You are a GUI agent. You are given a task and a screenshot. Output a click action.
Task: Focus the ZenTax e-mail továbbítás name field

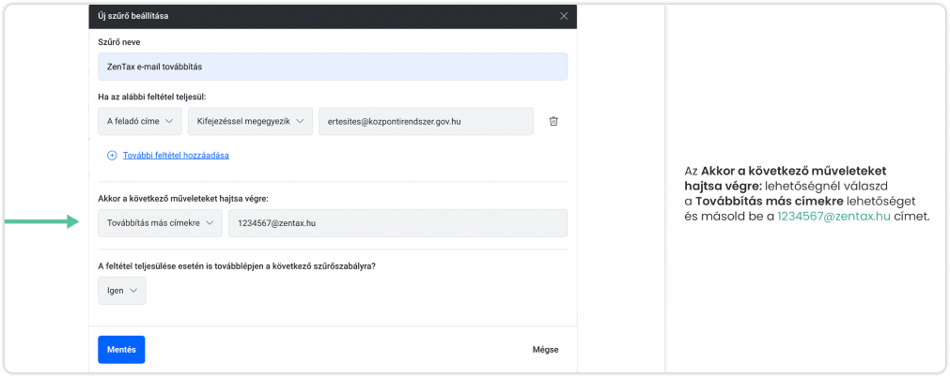click(333, 67)
